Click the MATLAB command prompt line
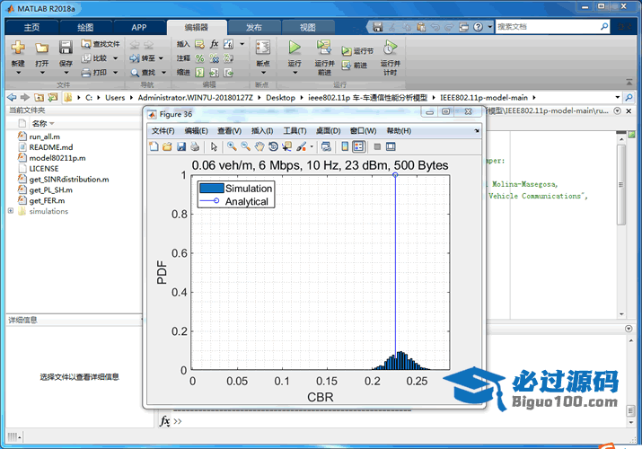Image resolution: width=642 pixels, height=449 pixels. point(395,421)
